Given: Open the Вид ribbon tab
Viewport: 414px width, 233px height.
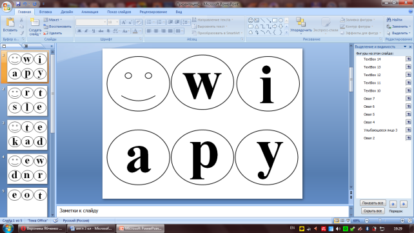Looking at the screenshot, I should 179,12.
